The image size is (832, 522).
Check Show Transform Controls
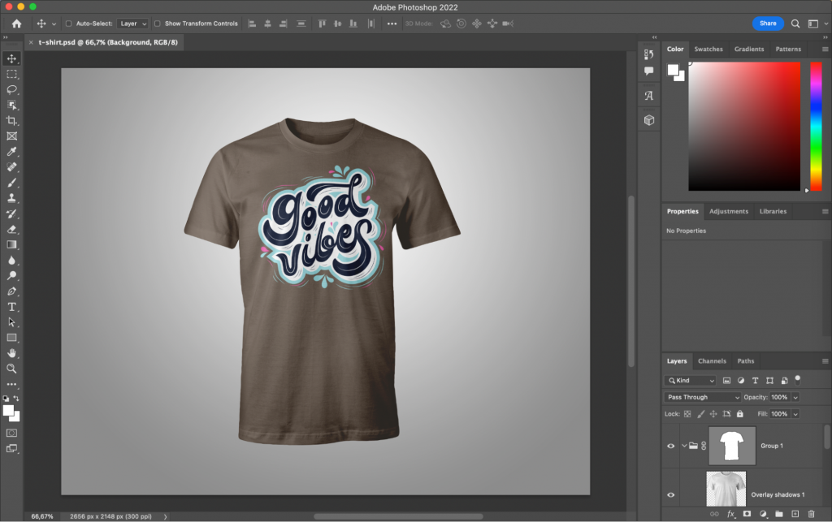click(x=158, y=24)
